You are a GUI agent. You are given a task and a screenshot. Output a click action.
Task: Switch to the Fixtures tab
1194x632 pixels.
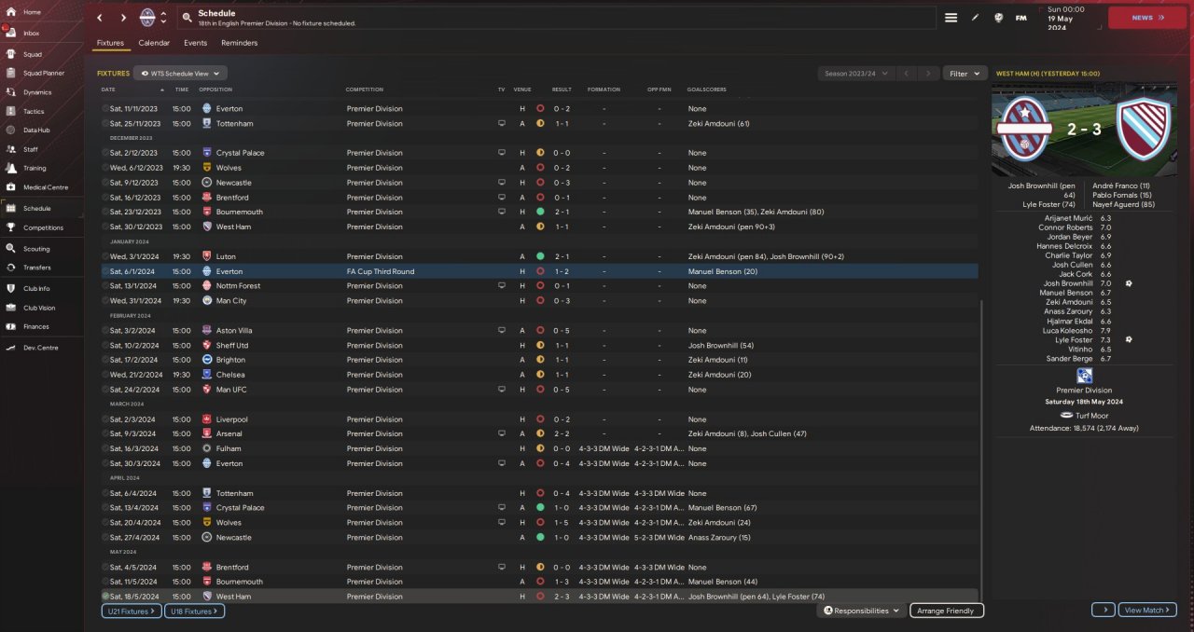point(110,43)
